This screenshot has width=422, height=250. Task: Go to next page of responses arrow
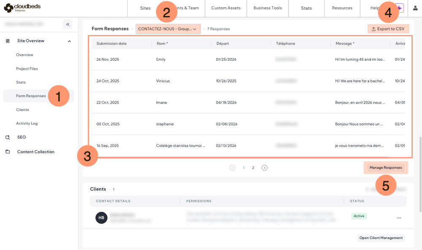pyautogui.click(x=265, y=168)
